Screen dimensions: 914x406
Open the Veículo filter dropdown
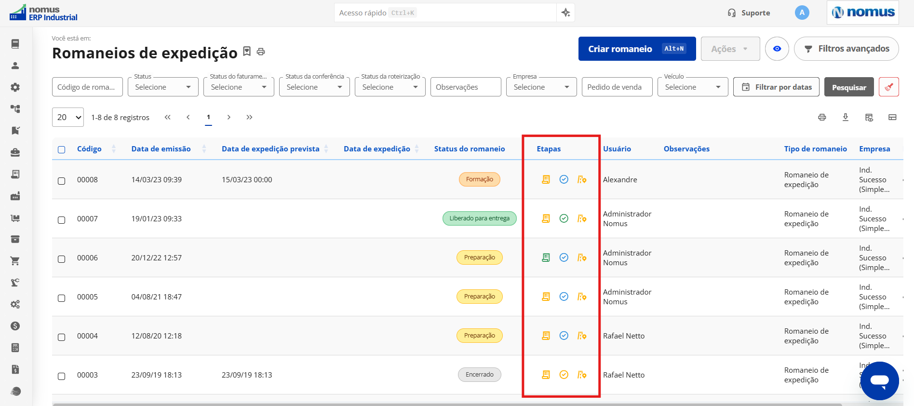(693, 87)
